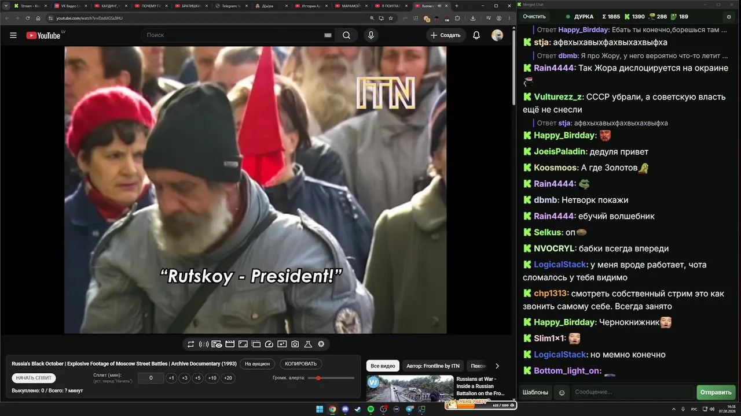Viewport: 741px width, 416px height.
Task: Open the Шаблоны templates button
Action: coord(535,392)
